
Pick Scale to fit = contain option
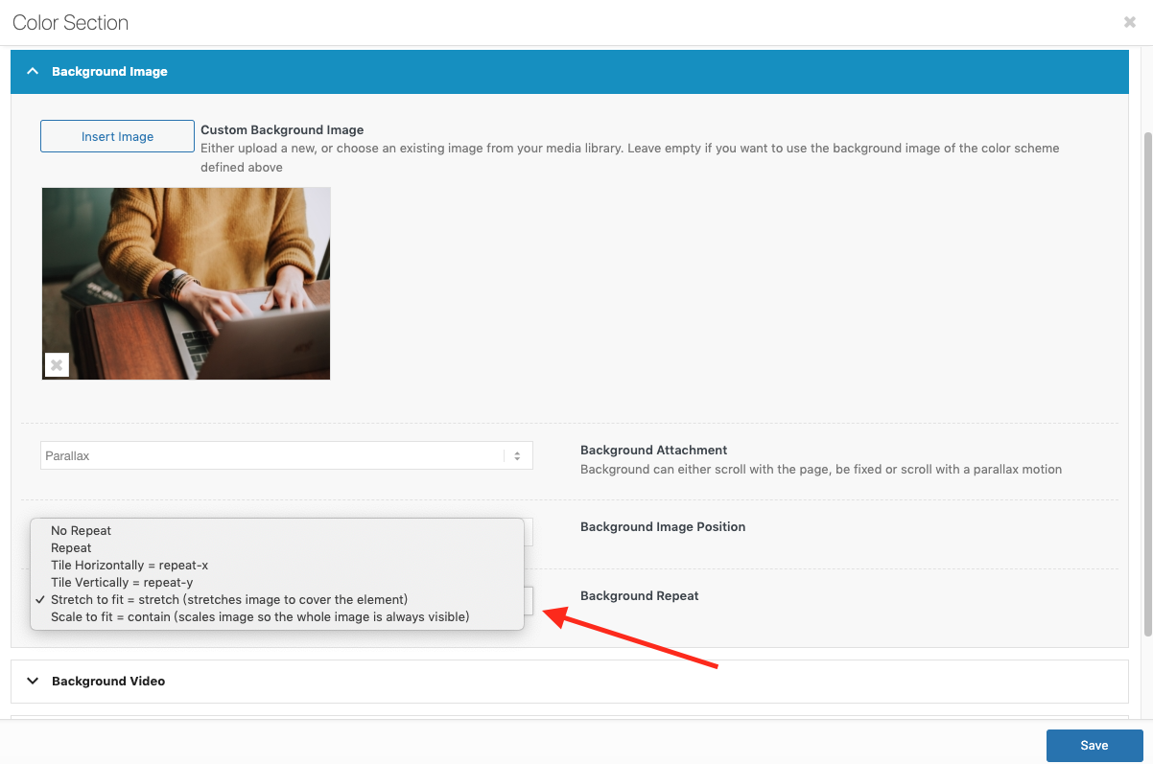pyautogui.click(x=277, y=616)
